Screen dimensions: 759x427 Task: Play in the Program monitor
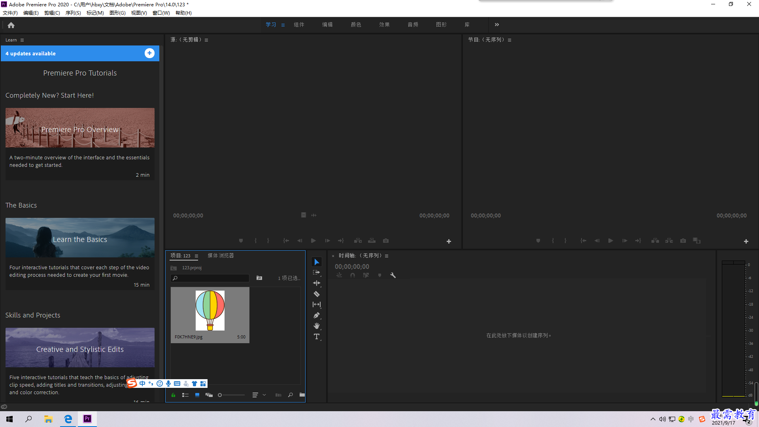pyautogui.click(x=611, y=241)
